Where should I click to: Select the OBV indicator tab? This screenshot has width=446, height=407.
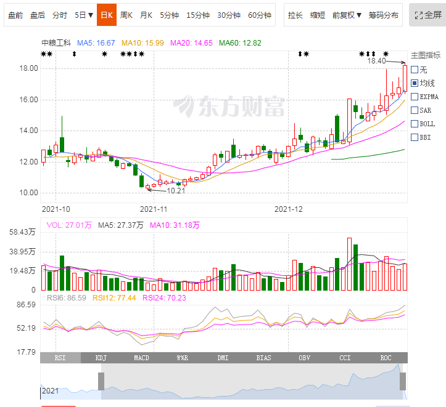(304, 358)
